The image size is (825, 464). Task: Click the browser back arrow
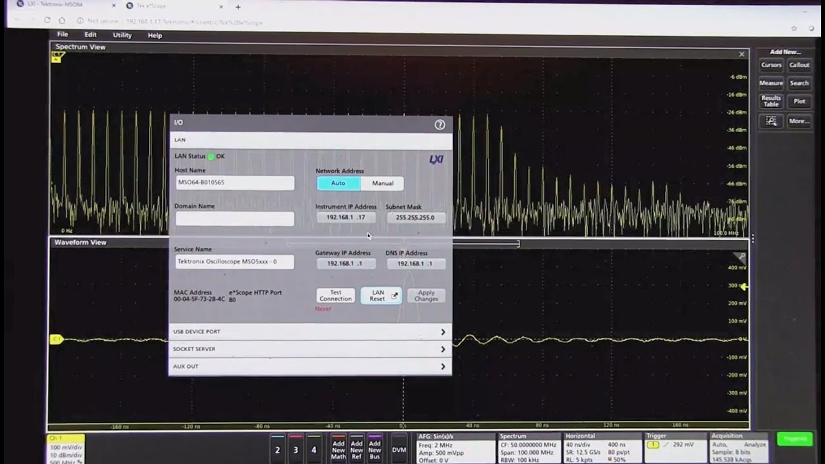point(17,21)
